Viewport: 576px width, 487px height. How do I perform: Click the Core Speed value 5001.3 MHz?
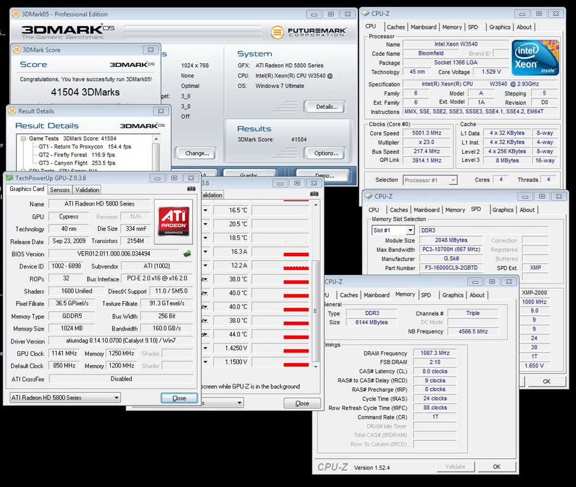[426, 133]
